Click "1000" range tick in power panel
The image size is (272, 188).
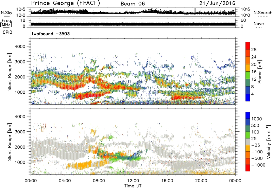pos(20,92)
